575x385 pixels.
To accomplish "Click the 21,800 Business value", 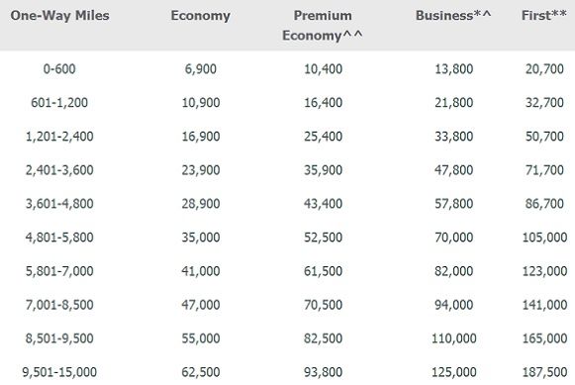I will tap(454, 103).
